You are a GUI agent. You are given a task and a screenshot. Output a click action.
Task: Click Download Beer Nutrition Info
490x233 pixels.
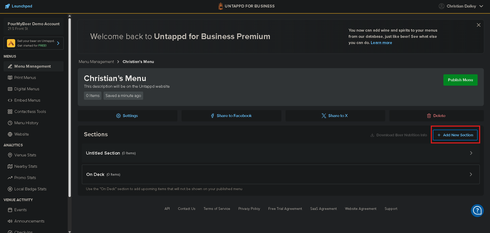tap(399, 135)
